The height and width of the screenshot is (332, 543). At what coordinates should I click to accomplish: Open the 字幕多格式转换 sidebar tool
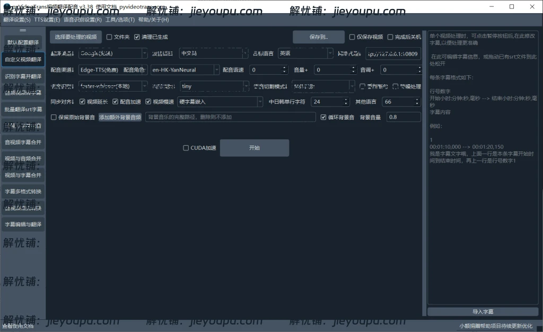point(23,191)
